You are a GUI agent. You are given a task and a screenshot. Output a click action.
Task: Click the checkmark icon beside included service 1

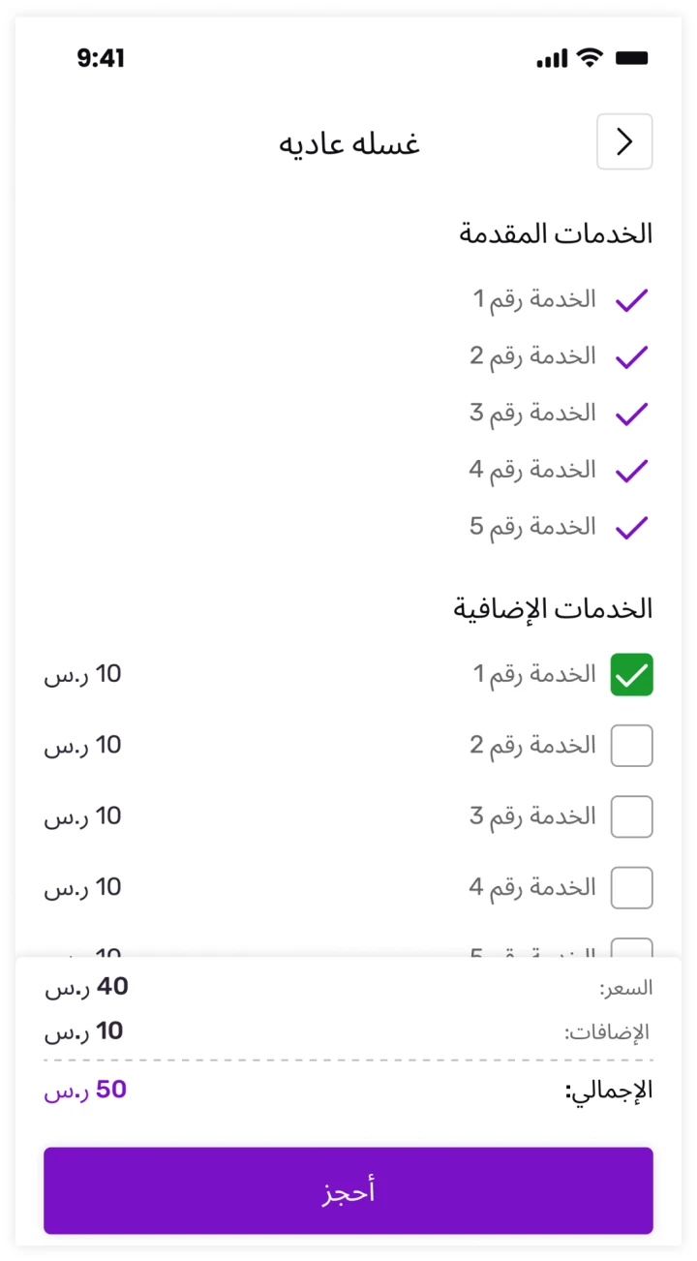631,300
